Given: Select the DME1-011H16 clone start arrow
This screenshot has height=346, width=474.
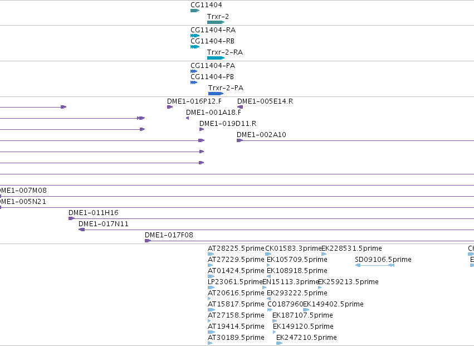Looking at the screenshot, I should 72,218.
